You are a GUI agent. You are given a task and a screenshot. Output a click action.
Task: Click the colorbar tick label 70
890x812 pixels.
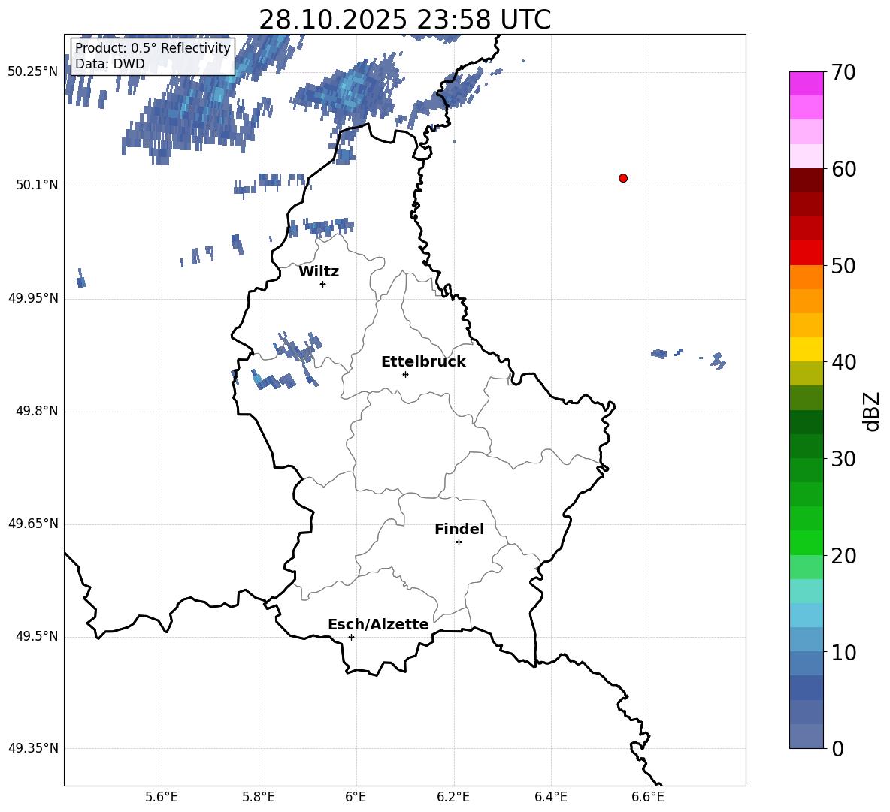point(843,72)
